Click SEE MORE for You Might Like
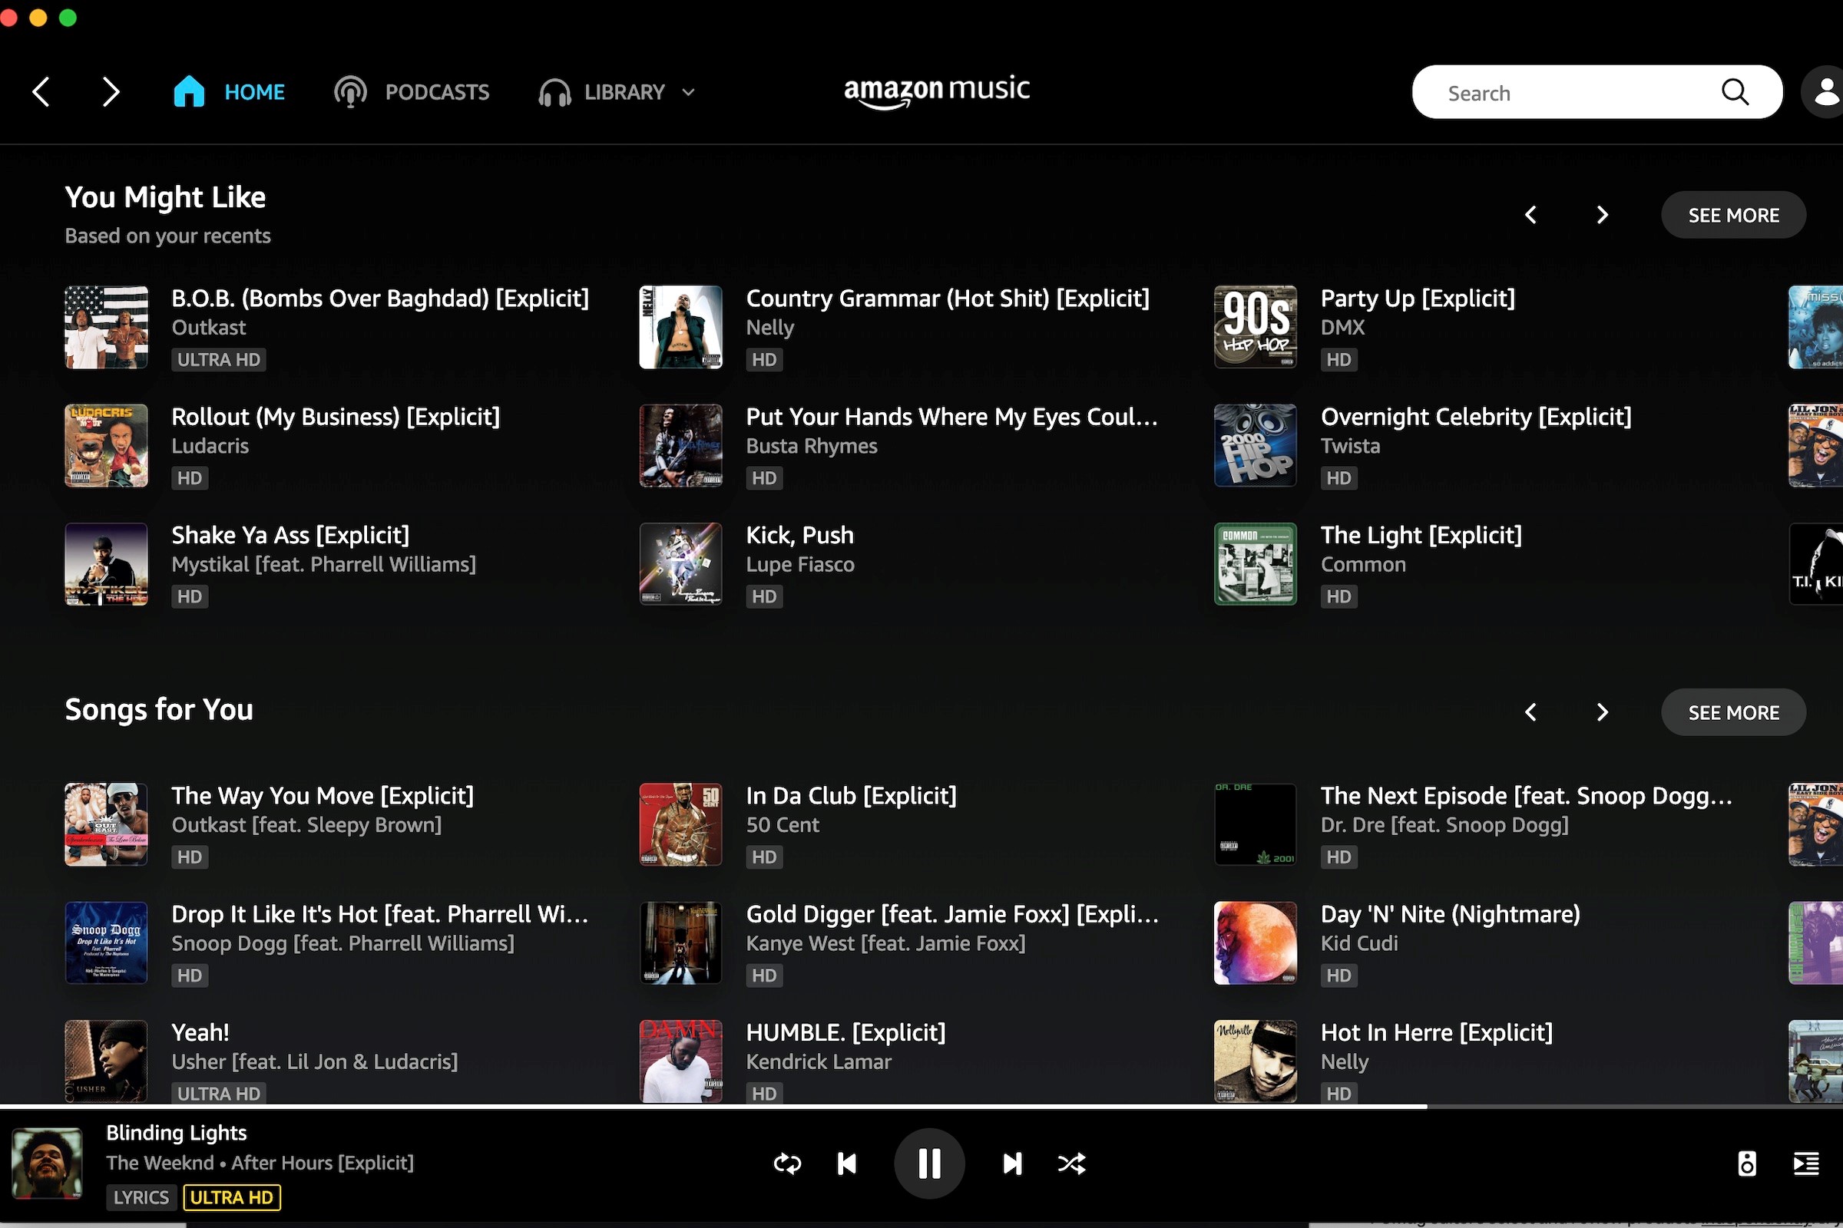This screenshot has width=1843, height=1228. (1733, 215)
